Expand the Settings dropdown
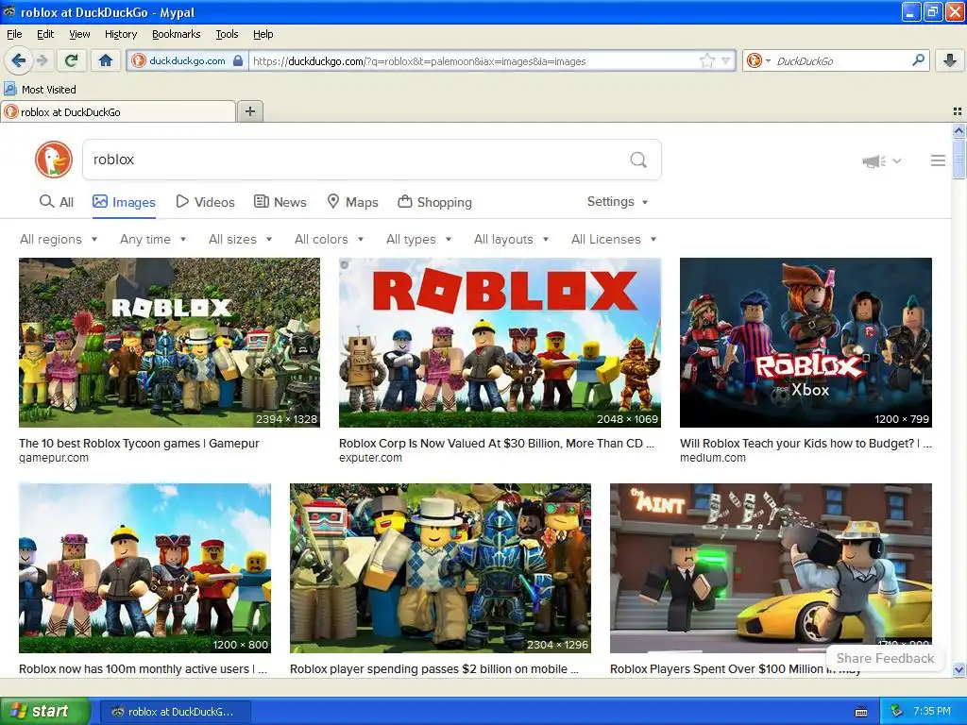 618,202
